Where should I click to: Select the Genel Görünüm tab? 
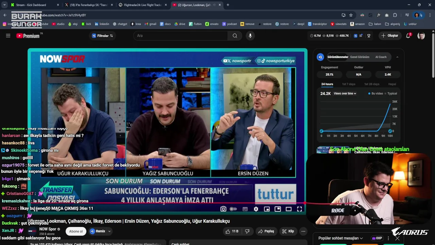[x=360, y=57]
